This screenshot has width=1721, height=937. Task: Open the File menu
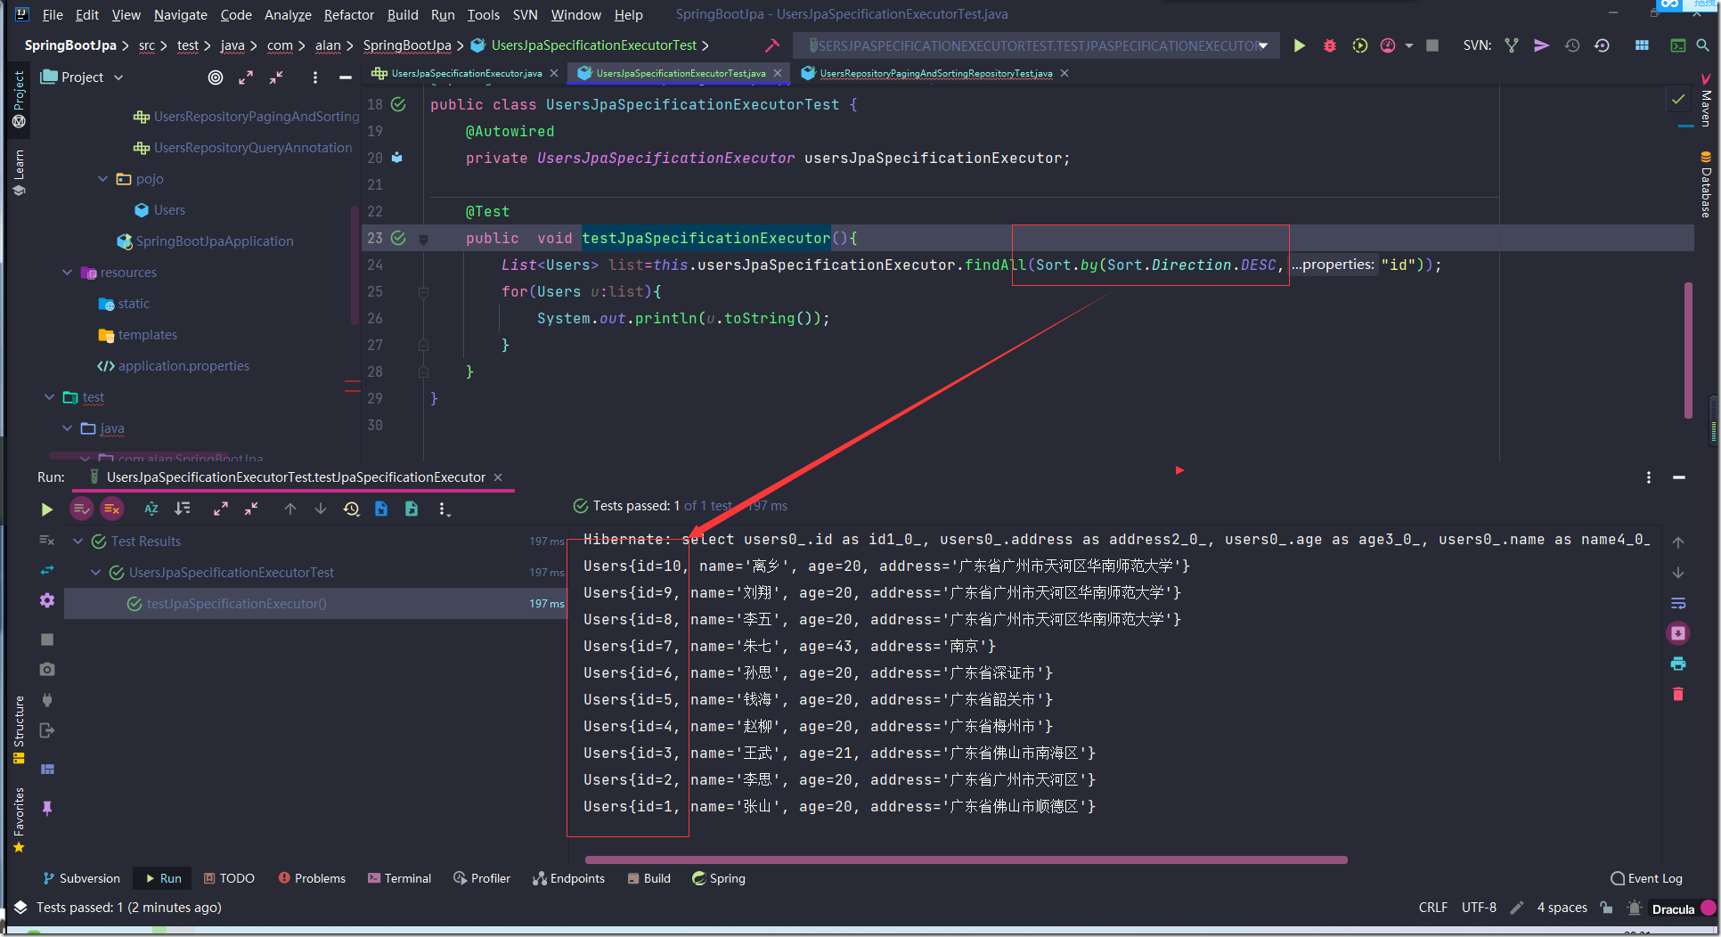53,14
